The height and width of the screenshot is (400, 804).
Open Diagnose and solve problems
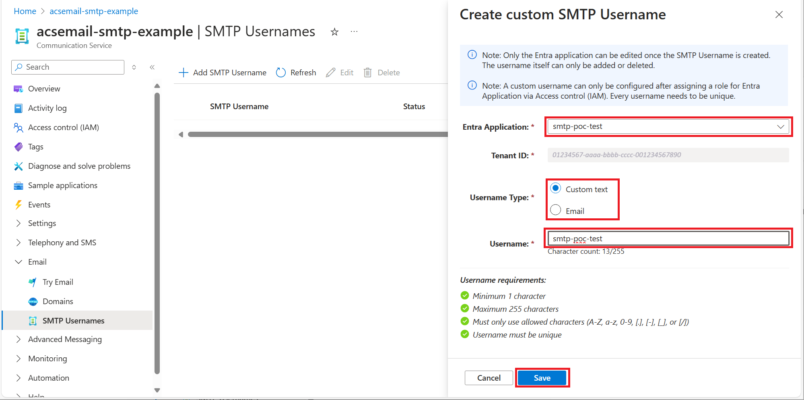coord(79,166)
